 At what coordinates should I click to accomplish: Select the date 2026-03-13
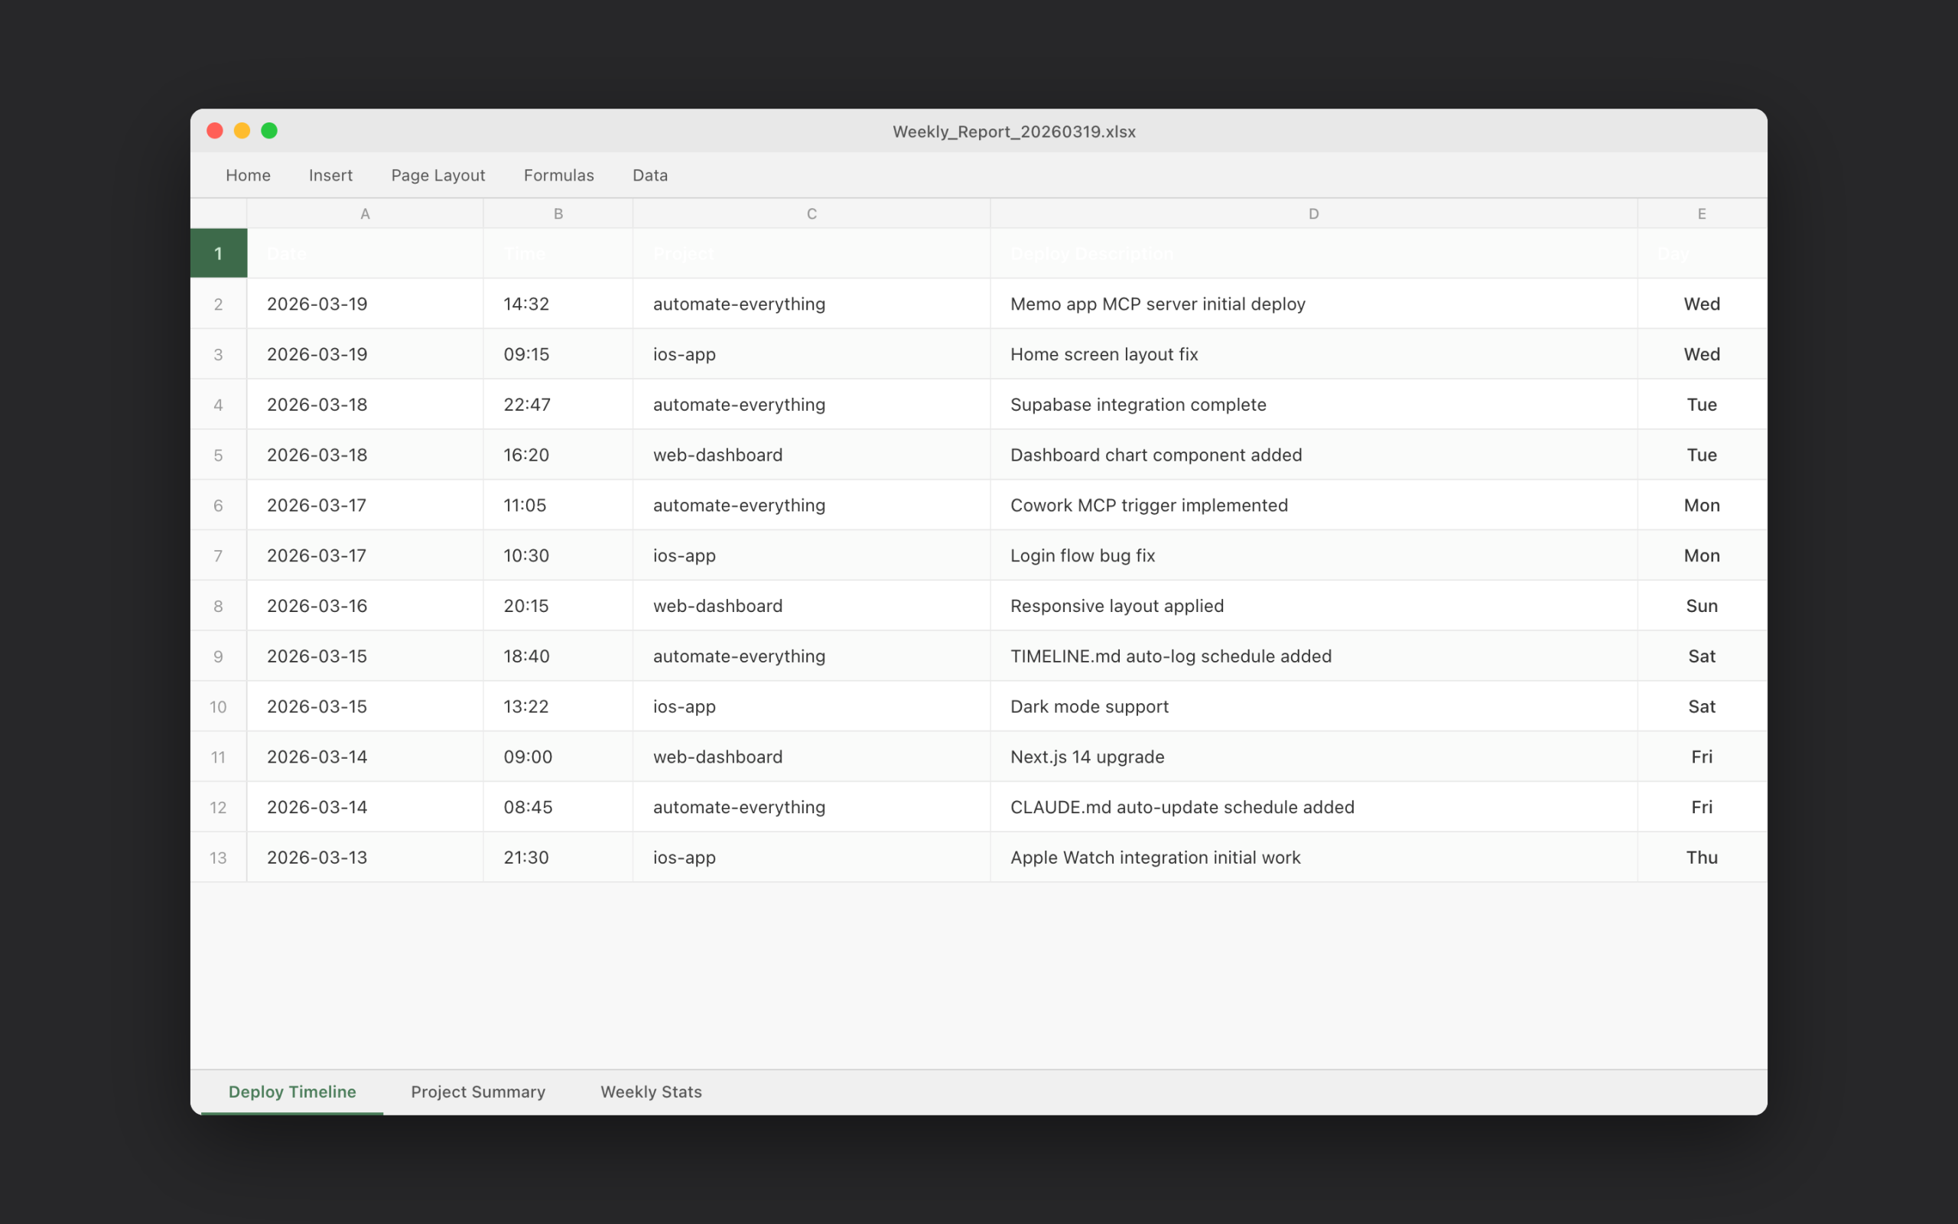pos(317,858)
